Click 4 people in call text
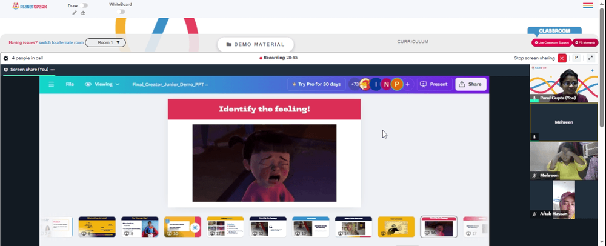Screen dimensions: 606x246 [27, 58]
